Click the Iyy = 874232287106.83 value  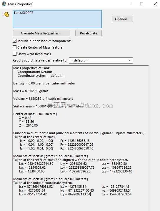tap(77, 190)
